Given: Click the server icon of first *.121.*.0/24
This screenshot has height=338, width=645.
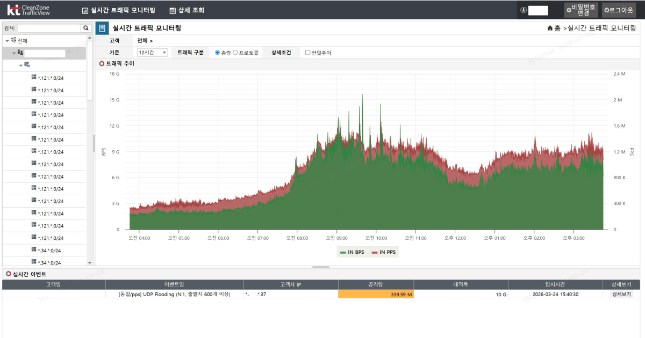Looking at the screenshot, I should [34, 77].
